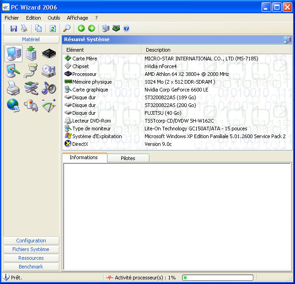Click the Refresh toolbar icon
Viewport: 295px width, 284px height.
tap(53, 28)
